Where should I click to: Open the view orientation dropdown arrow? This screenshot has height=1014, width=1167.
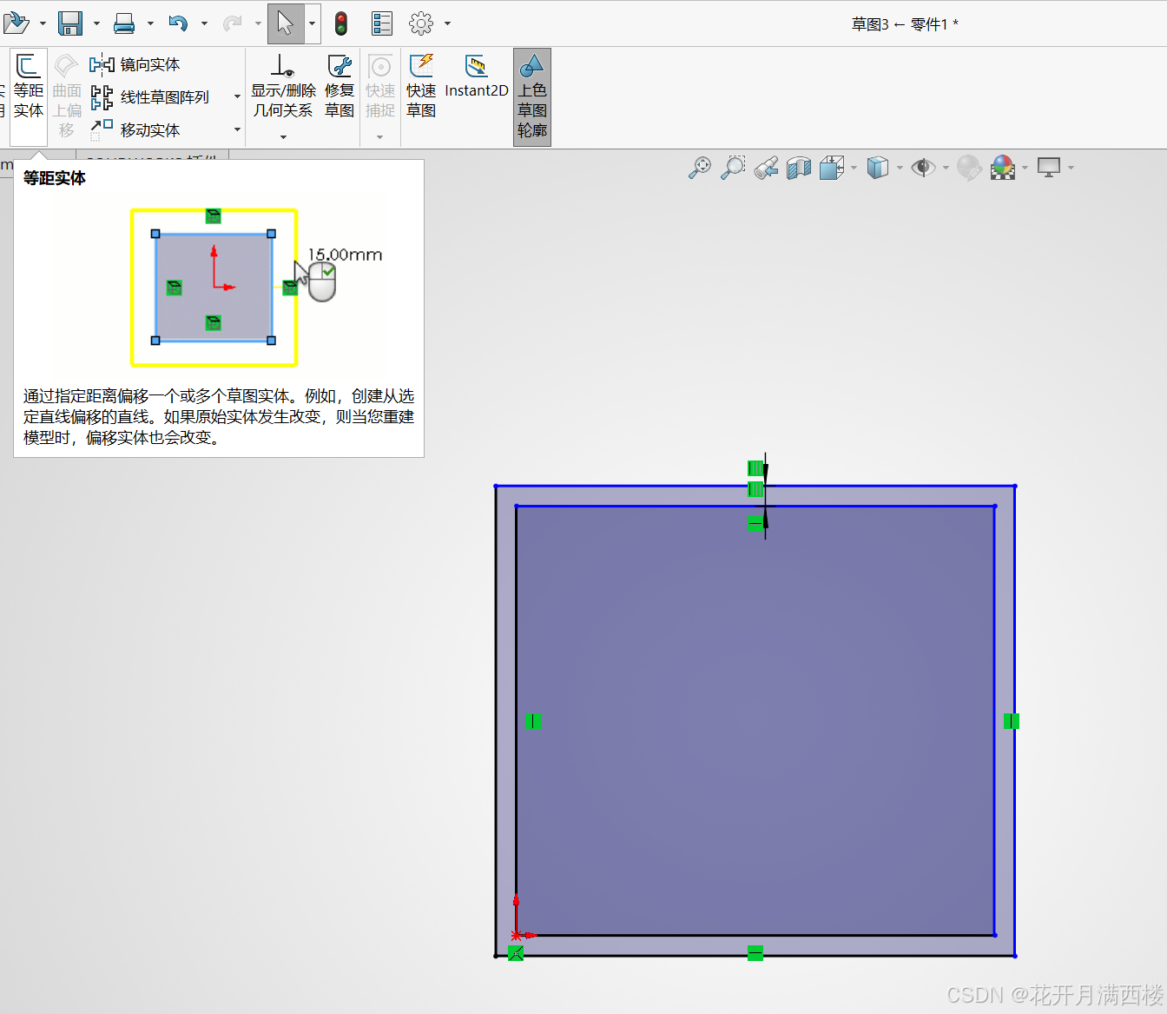click(x=854, y=168)
